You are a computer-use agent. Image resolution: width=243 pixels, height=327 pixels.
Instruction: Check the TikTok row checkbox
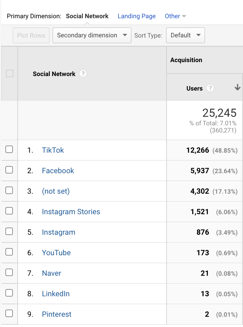point(9,149)
